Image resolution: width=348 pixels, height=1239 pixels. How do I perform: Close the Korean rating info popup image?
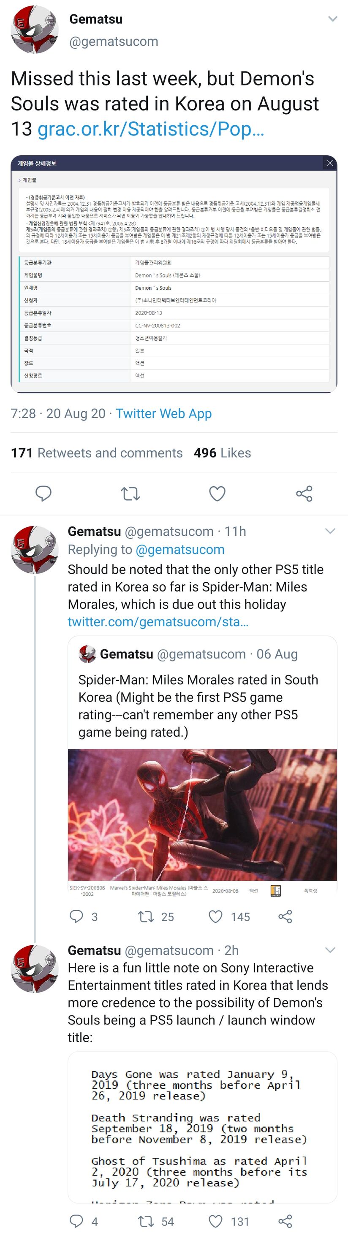[329, 163]
